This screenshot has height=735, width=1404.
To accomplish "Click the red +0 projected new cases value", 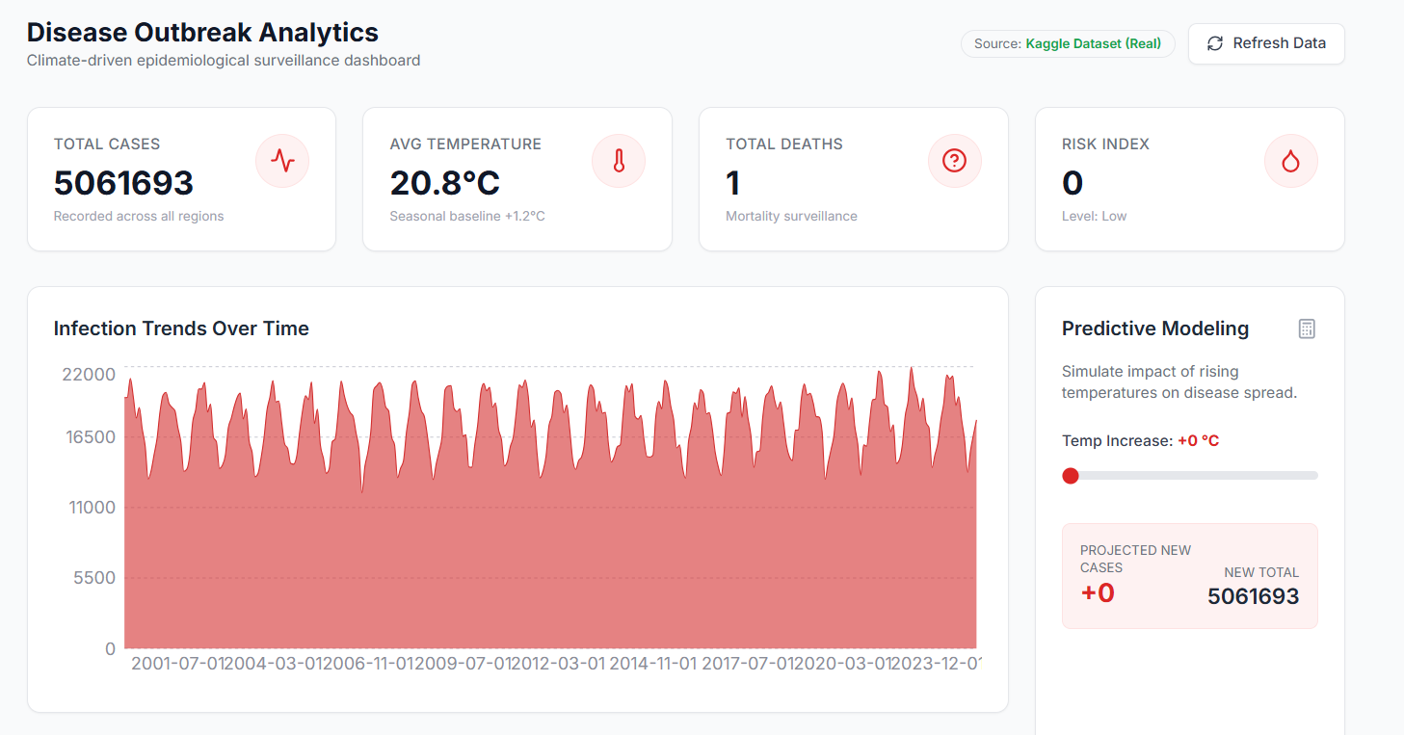I will (1098, 592).
